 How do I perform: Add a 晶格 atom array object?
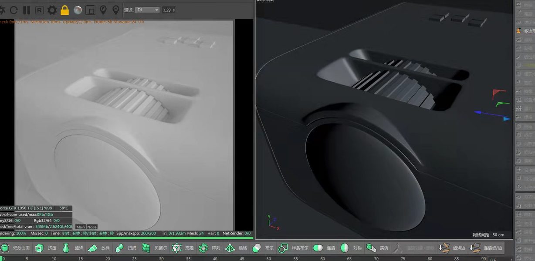236,248
